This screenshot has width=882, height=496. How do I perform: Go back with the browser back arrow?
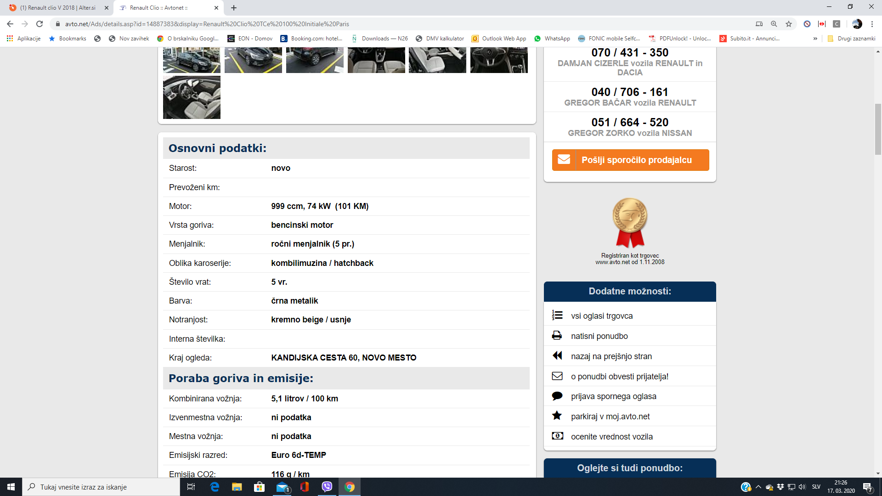(x=10, y=24)
